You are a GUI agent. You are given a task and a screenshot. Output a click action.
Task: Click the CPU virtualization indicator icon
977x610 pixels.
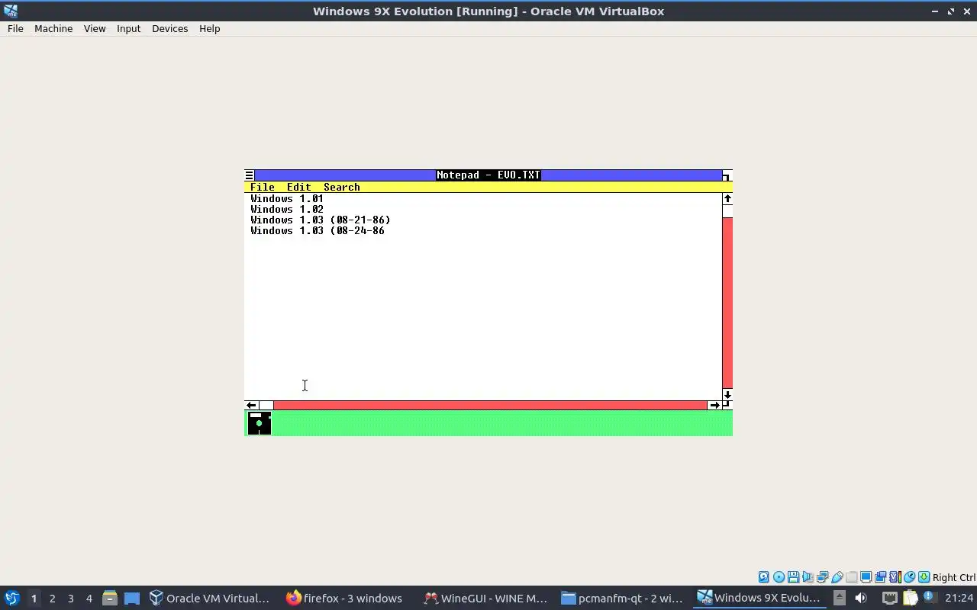(895, 577)
